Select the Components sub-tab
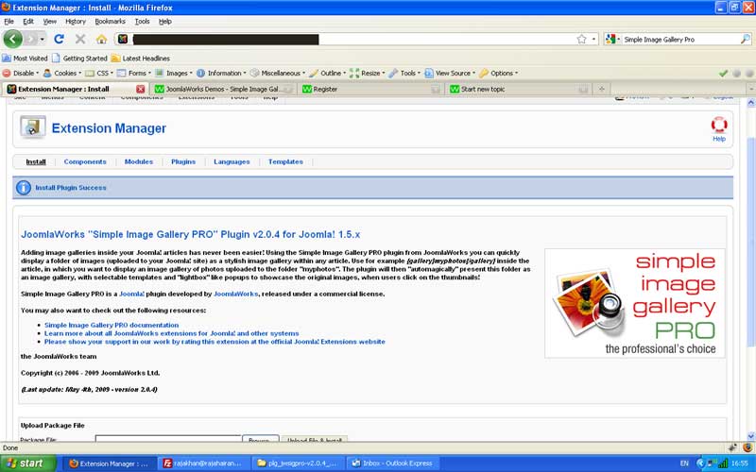Image resolution: width=756 pixels, height=472 pixels. pos(85,161)
